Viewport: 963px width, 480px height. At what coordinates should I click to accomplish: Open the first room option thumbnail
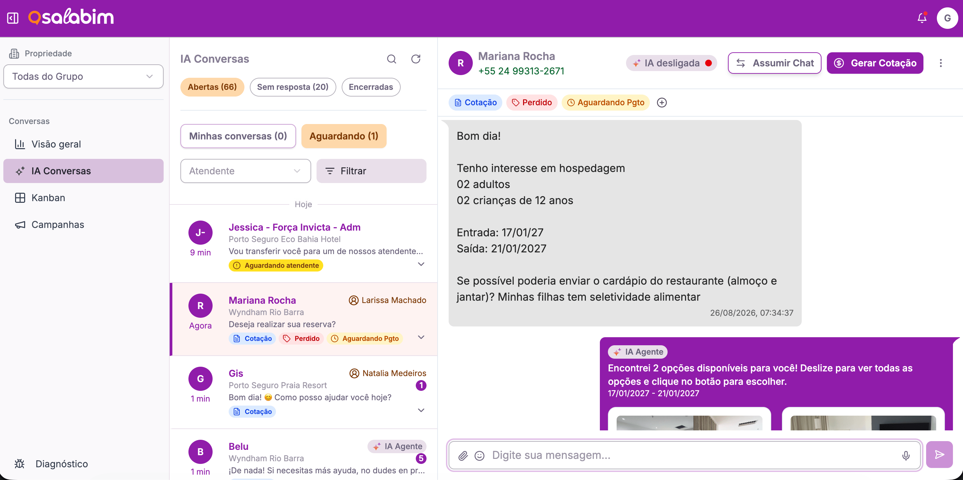tap(689, 422)
